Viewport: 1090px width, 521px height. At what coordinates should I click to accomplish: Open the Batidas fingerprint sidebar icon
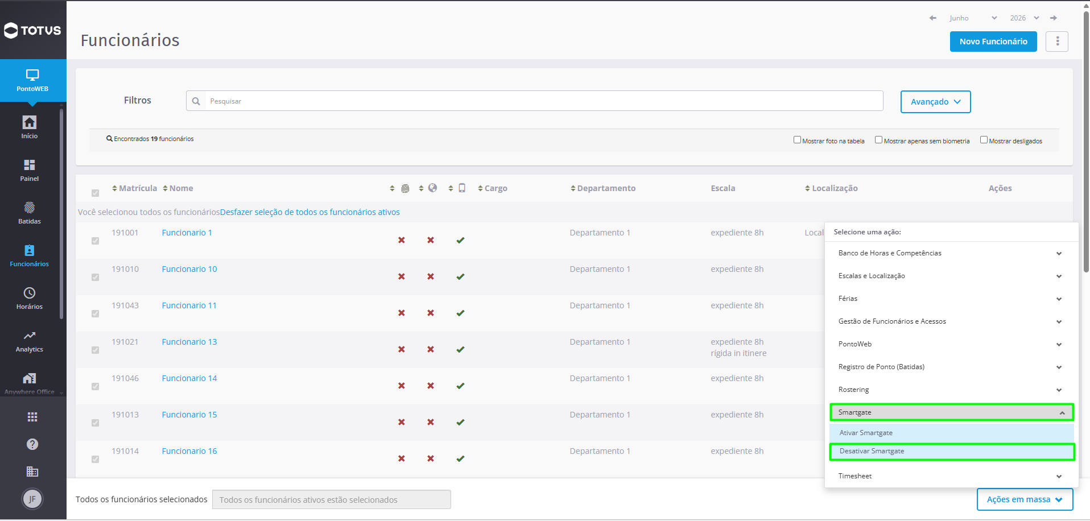point(30,208)
